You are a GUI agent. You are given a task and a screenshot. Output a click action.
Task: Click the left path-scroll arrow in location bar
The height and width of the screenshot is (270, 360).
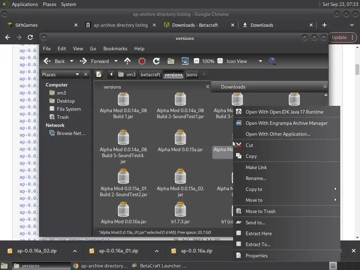[x=111, y=75]
